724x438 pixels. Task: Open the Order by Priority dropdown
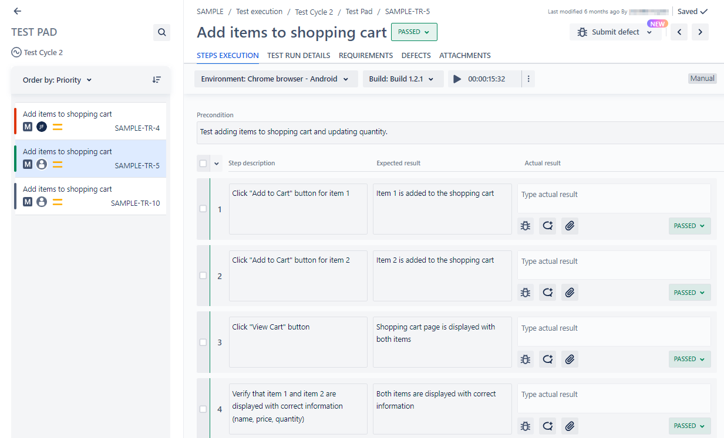point(58,80)
